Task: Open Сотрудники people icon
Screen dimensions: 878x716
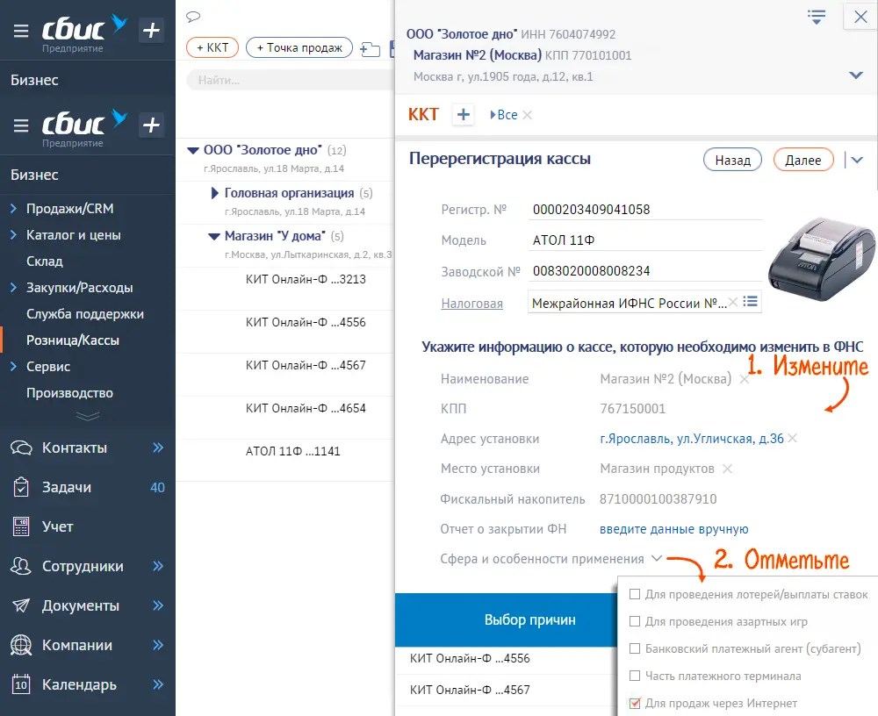Action: point(21,566)
